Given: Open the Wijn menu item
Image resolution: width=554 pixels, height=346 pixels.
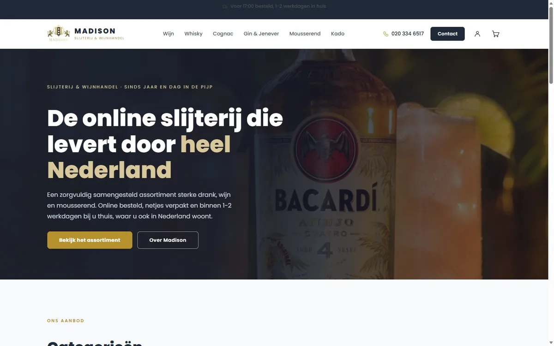Looking at the screenshot, I should click(169, 34).
